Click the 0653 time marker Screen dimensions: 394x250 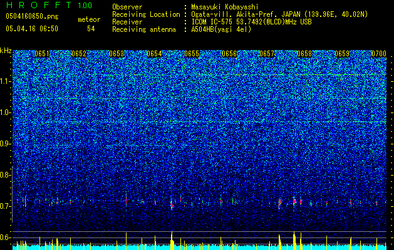coord(117,54)
